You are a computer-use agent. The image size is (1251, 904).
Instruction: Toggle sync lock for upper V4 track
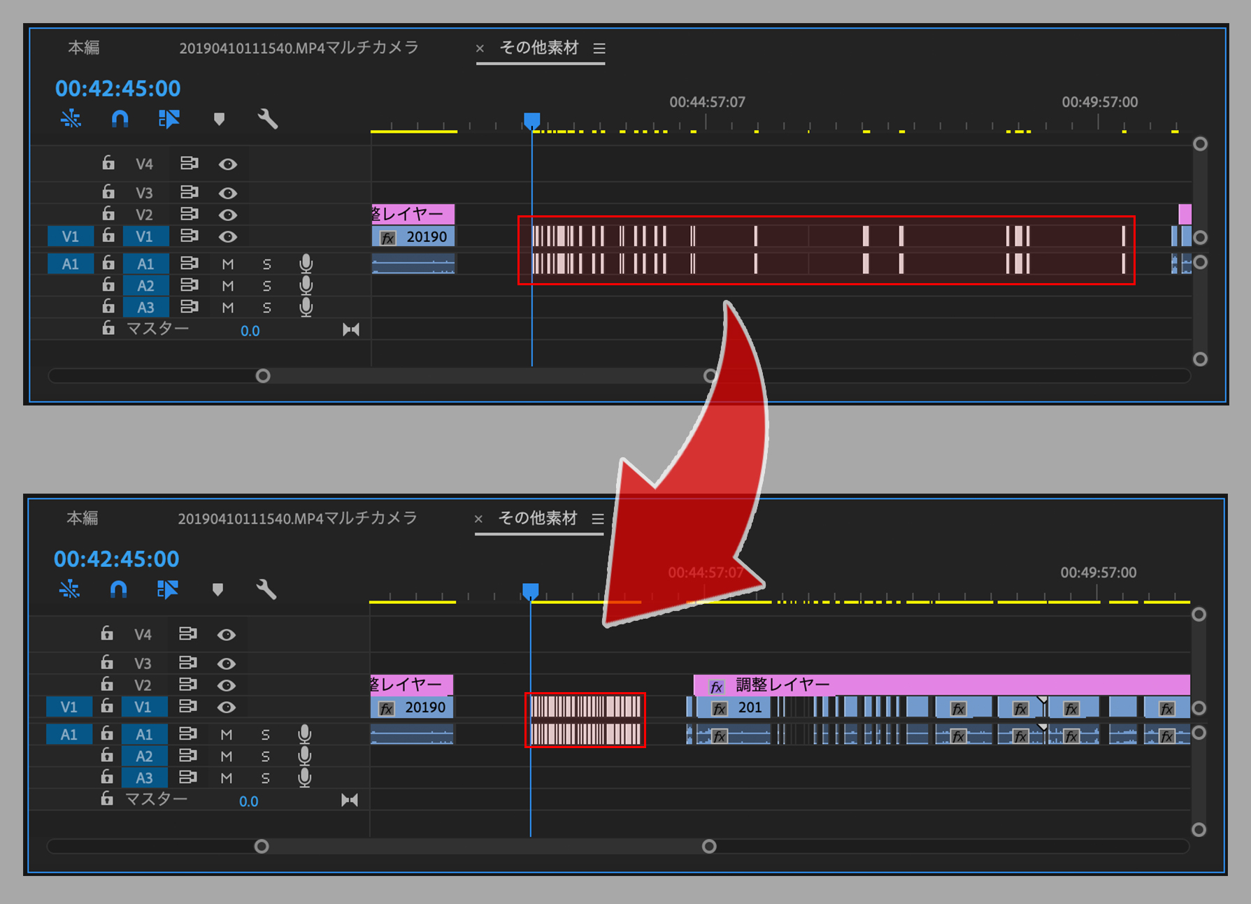pos(189,164)
